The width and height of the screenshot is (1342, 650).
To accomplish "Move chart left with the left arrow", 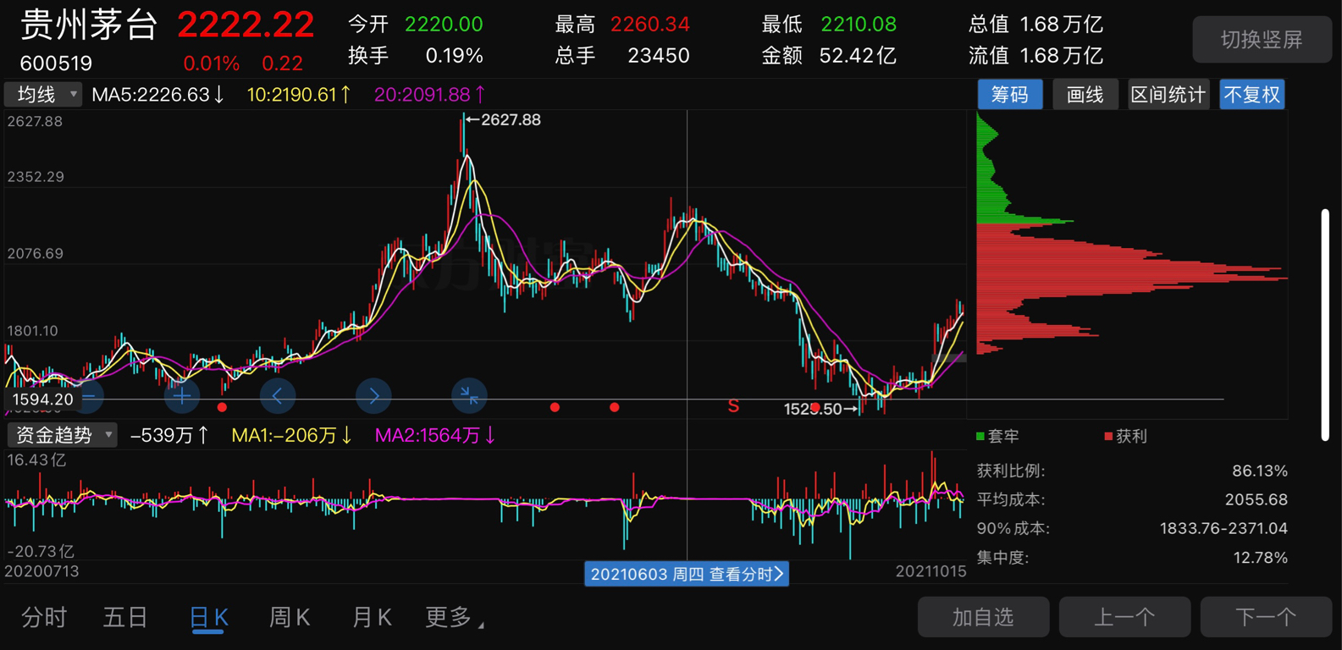I will [x=278, y=395].
